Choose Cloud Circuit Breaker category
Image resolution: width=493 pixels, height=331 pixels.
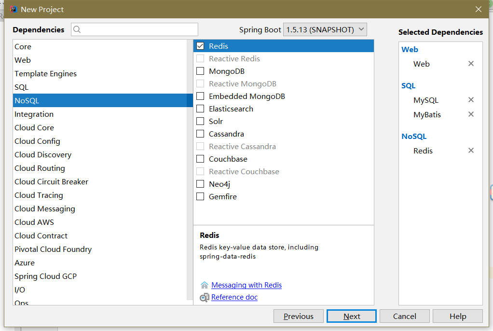tap(100, 182)
